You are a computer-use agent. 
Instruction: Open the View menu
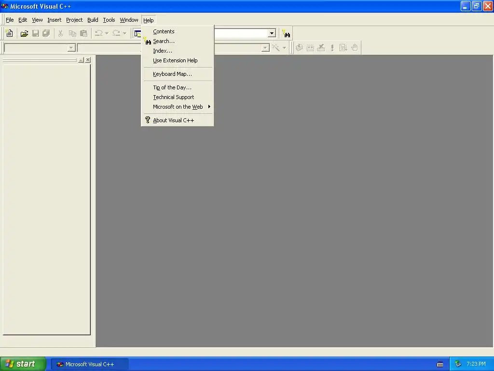37,20
